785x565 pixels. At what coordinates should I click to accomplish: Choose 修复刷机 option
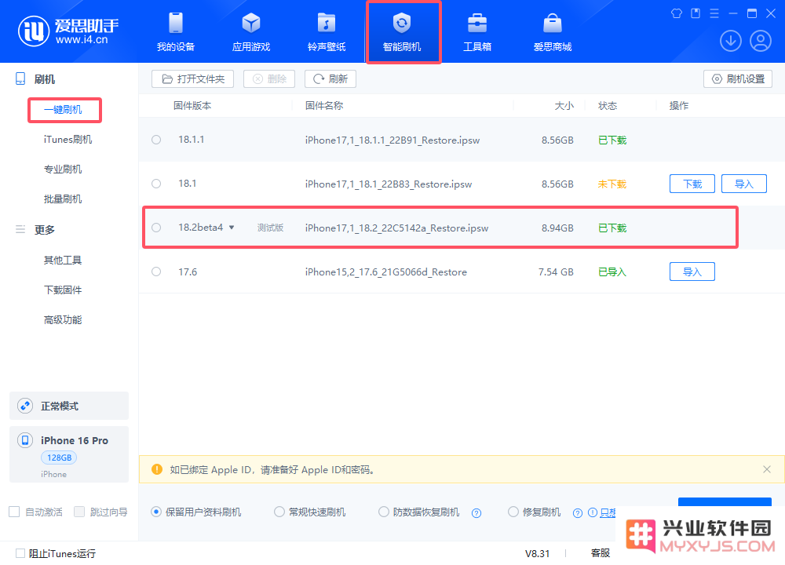513,512
